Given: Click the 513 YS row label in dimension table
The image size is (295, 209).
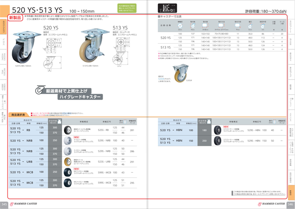Looking at the screenshot, I should point(166,48).
